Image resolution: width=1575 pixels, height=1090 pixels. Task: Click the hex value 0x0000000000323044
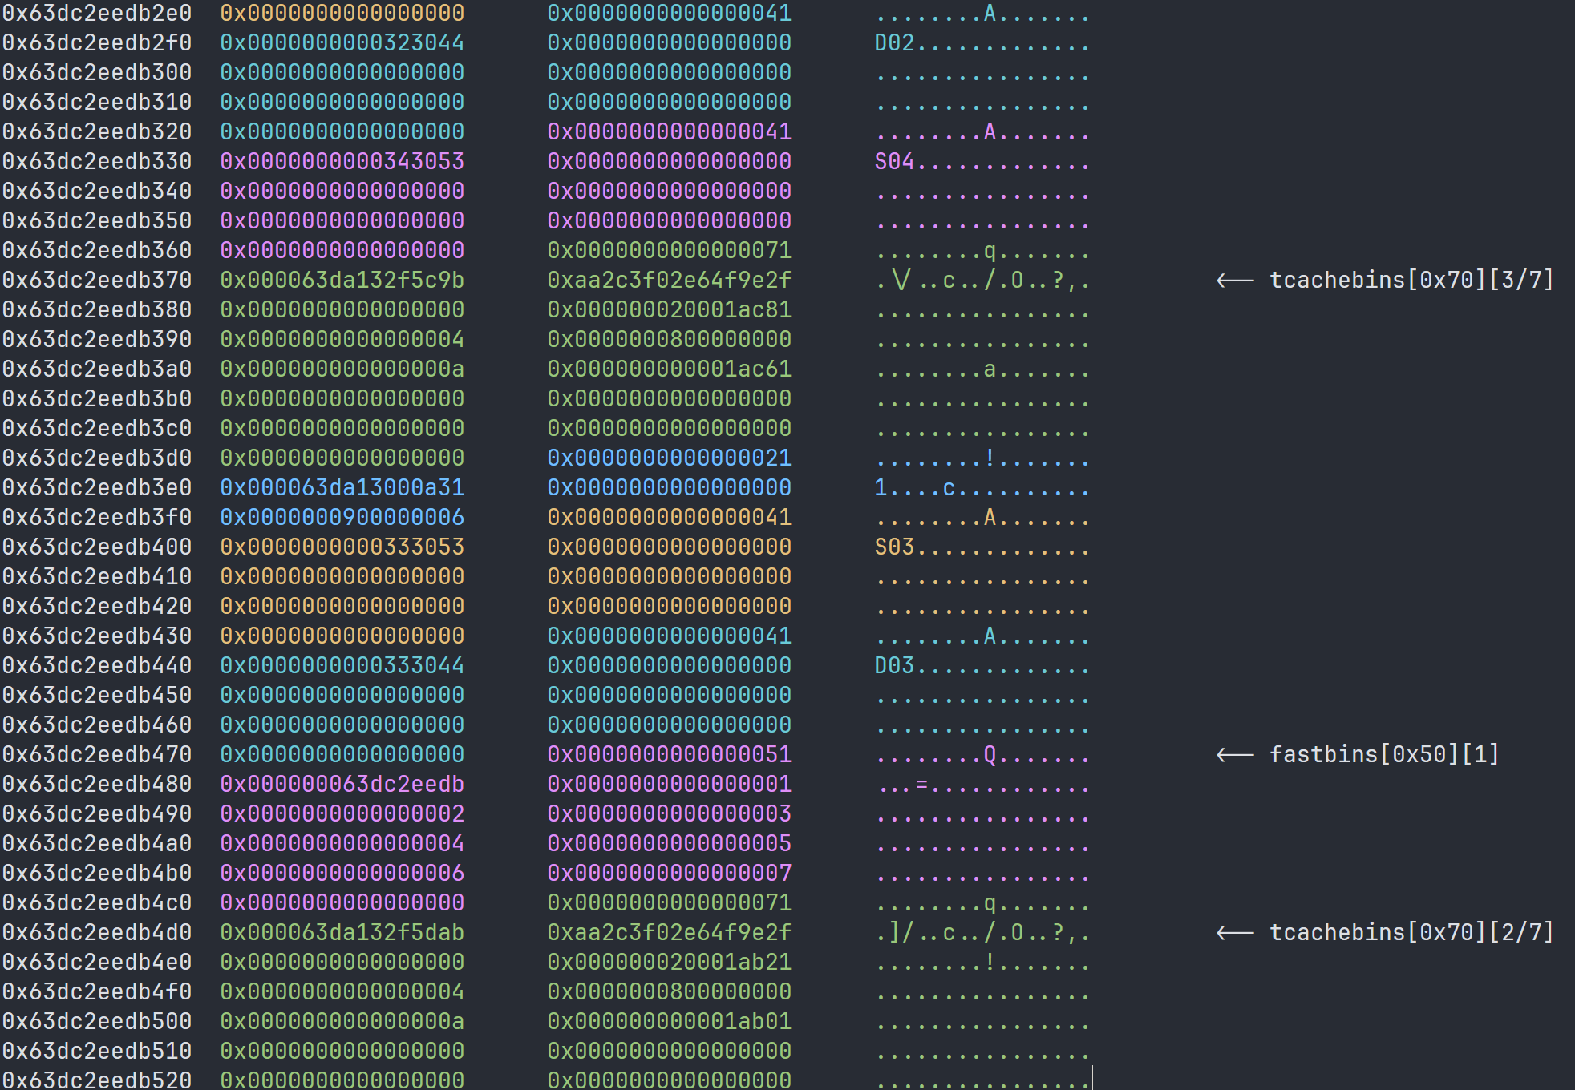[342, 42]
